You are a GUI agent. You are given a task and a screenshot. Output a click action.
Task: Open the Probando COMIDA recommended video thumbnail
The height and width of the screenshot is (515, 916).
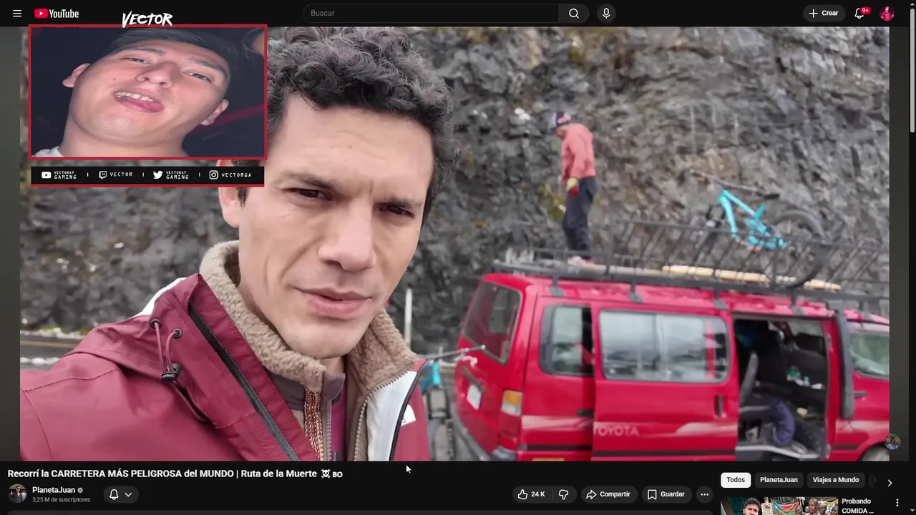779,506
